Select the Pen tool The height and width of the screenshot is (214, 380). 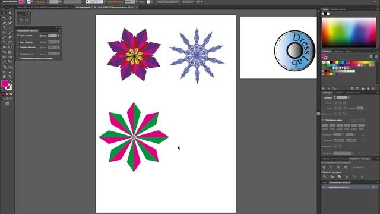coord(4,23)
